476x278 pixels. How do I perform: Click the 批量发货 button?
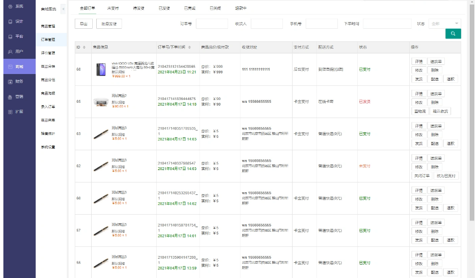coord(109,24)
